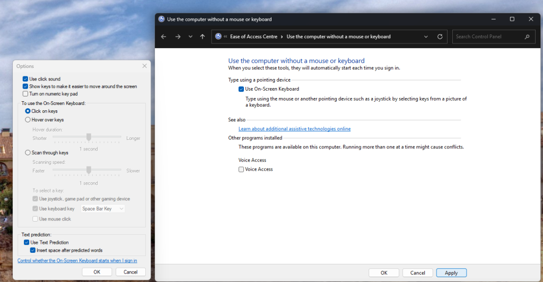Click the search magnifier icon

coord(527,37)
